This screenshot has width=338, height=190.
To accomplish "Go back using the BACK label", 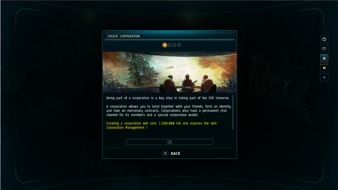I will 175,154.
